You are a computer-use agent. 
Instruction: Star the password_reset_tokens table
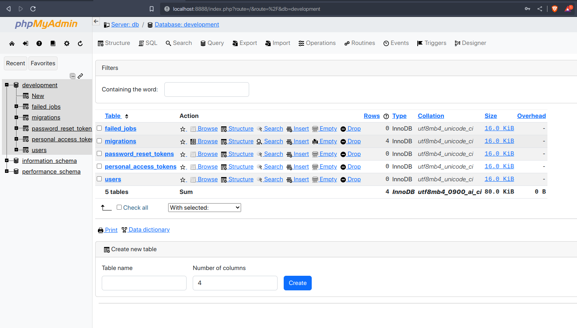coord(183,154)
